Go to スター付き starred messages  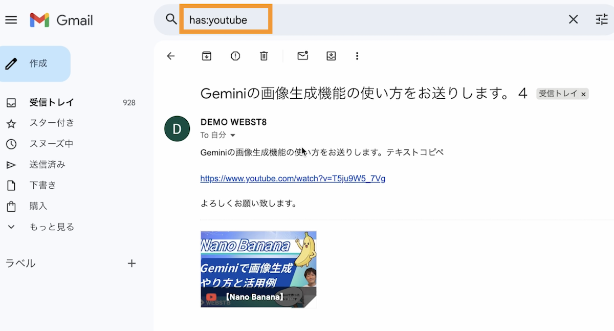point(51,123)
